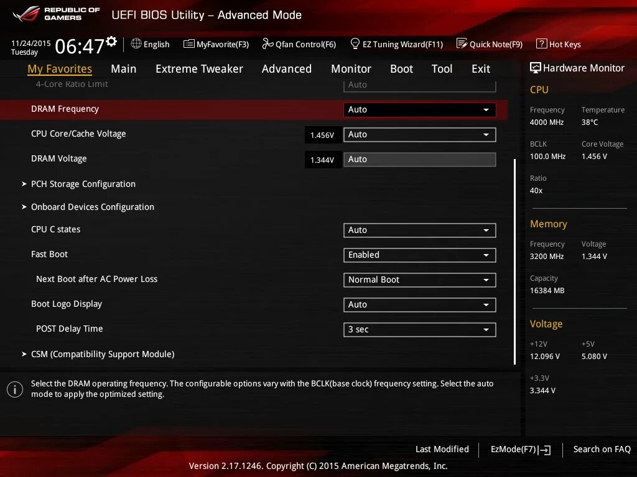Click the 16384 MB capacity value
This screenshot has height=477, width=637.
click(547, 291)
